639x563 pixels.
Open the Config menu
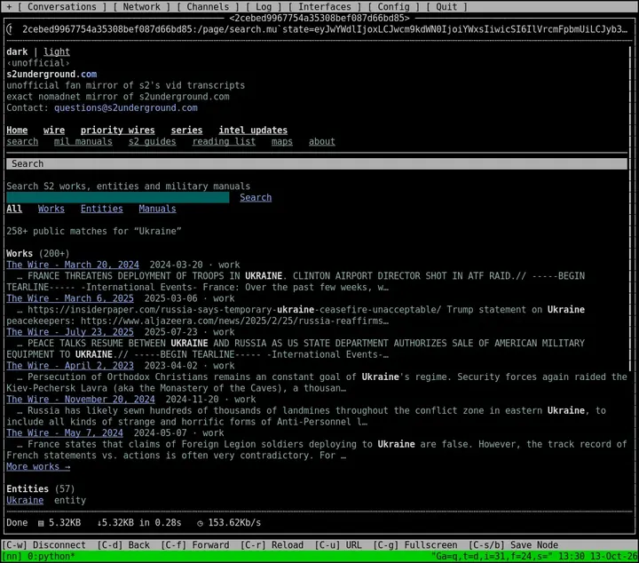[x=393, y=7]
